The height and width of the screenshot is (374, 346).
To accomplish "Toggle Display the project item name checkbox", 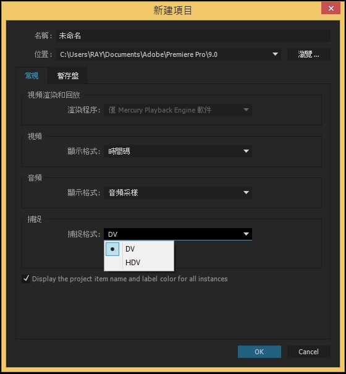I will [26, 279].
